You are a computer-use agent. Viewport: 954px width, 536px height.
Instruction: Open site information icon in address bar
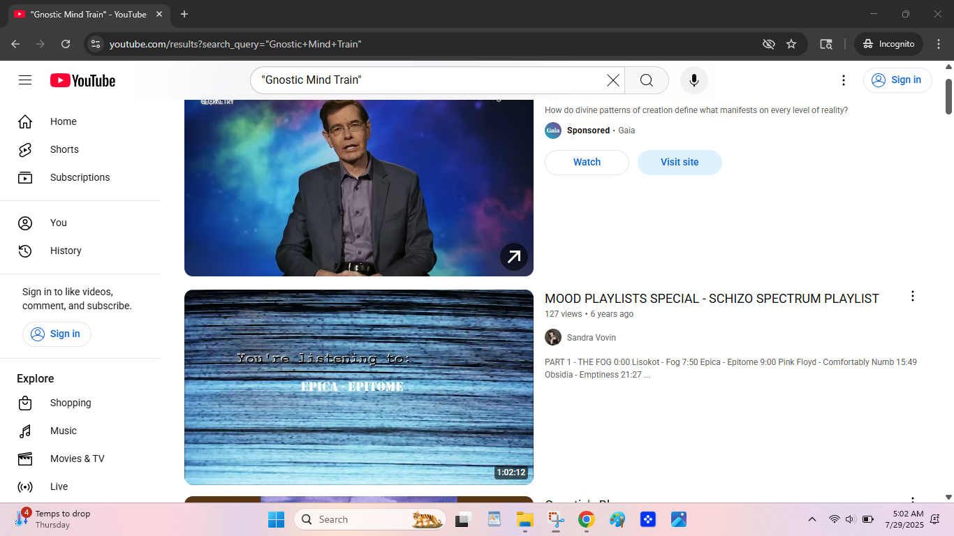click(96, 44)
